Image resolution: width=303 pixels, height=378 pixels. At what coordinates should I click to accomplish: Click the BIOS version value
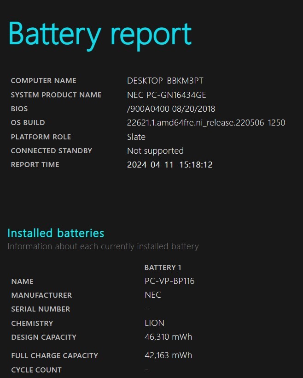coord(171,109)
